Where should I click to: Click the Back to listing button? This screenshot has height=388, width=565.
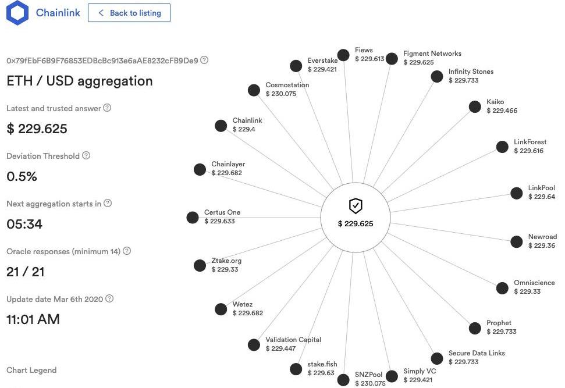[x=129, y=13]
